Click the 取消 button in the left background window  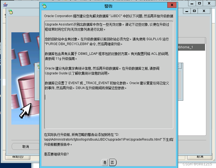click(x=25, y=147)
